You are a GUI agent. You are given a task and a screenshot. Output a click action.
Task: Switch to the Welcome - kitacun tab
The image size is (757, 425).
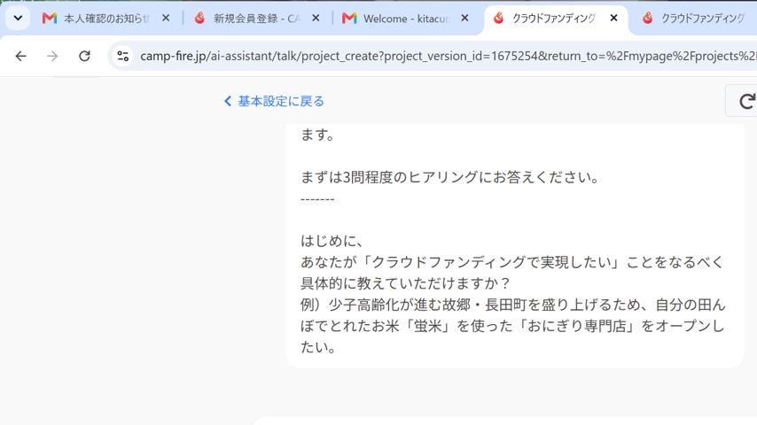click(x=406, y=19)
